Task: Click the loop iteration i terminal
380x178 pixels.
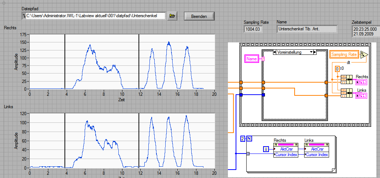Action: pos(266,149)
